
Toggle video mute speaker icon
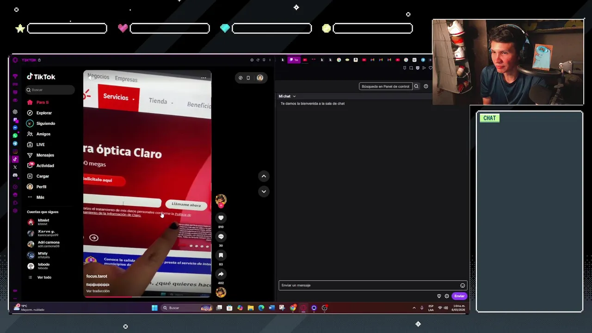coord(91,77)
